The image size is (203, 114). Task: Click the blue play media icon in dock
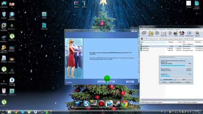click(109, 104)
